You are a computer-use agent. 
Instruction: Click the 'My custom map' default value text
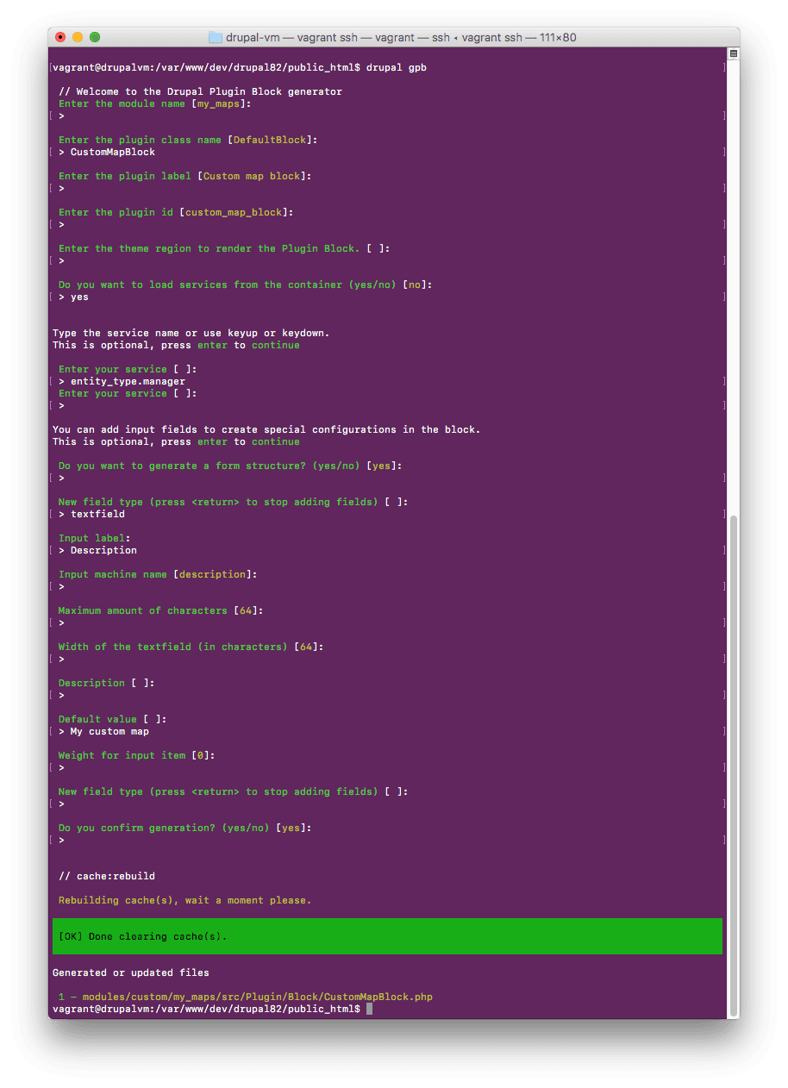tap(109, 730)
